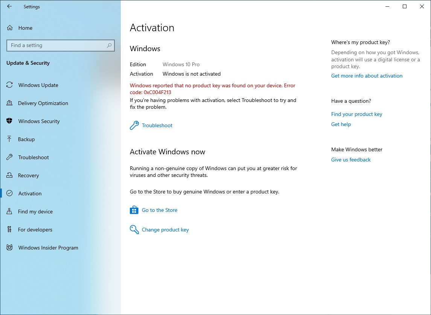Click the back arrow icon in Settings

pos(9,6)
